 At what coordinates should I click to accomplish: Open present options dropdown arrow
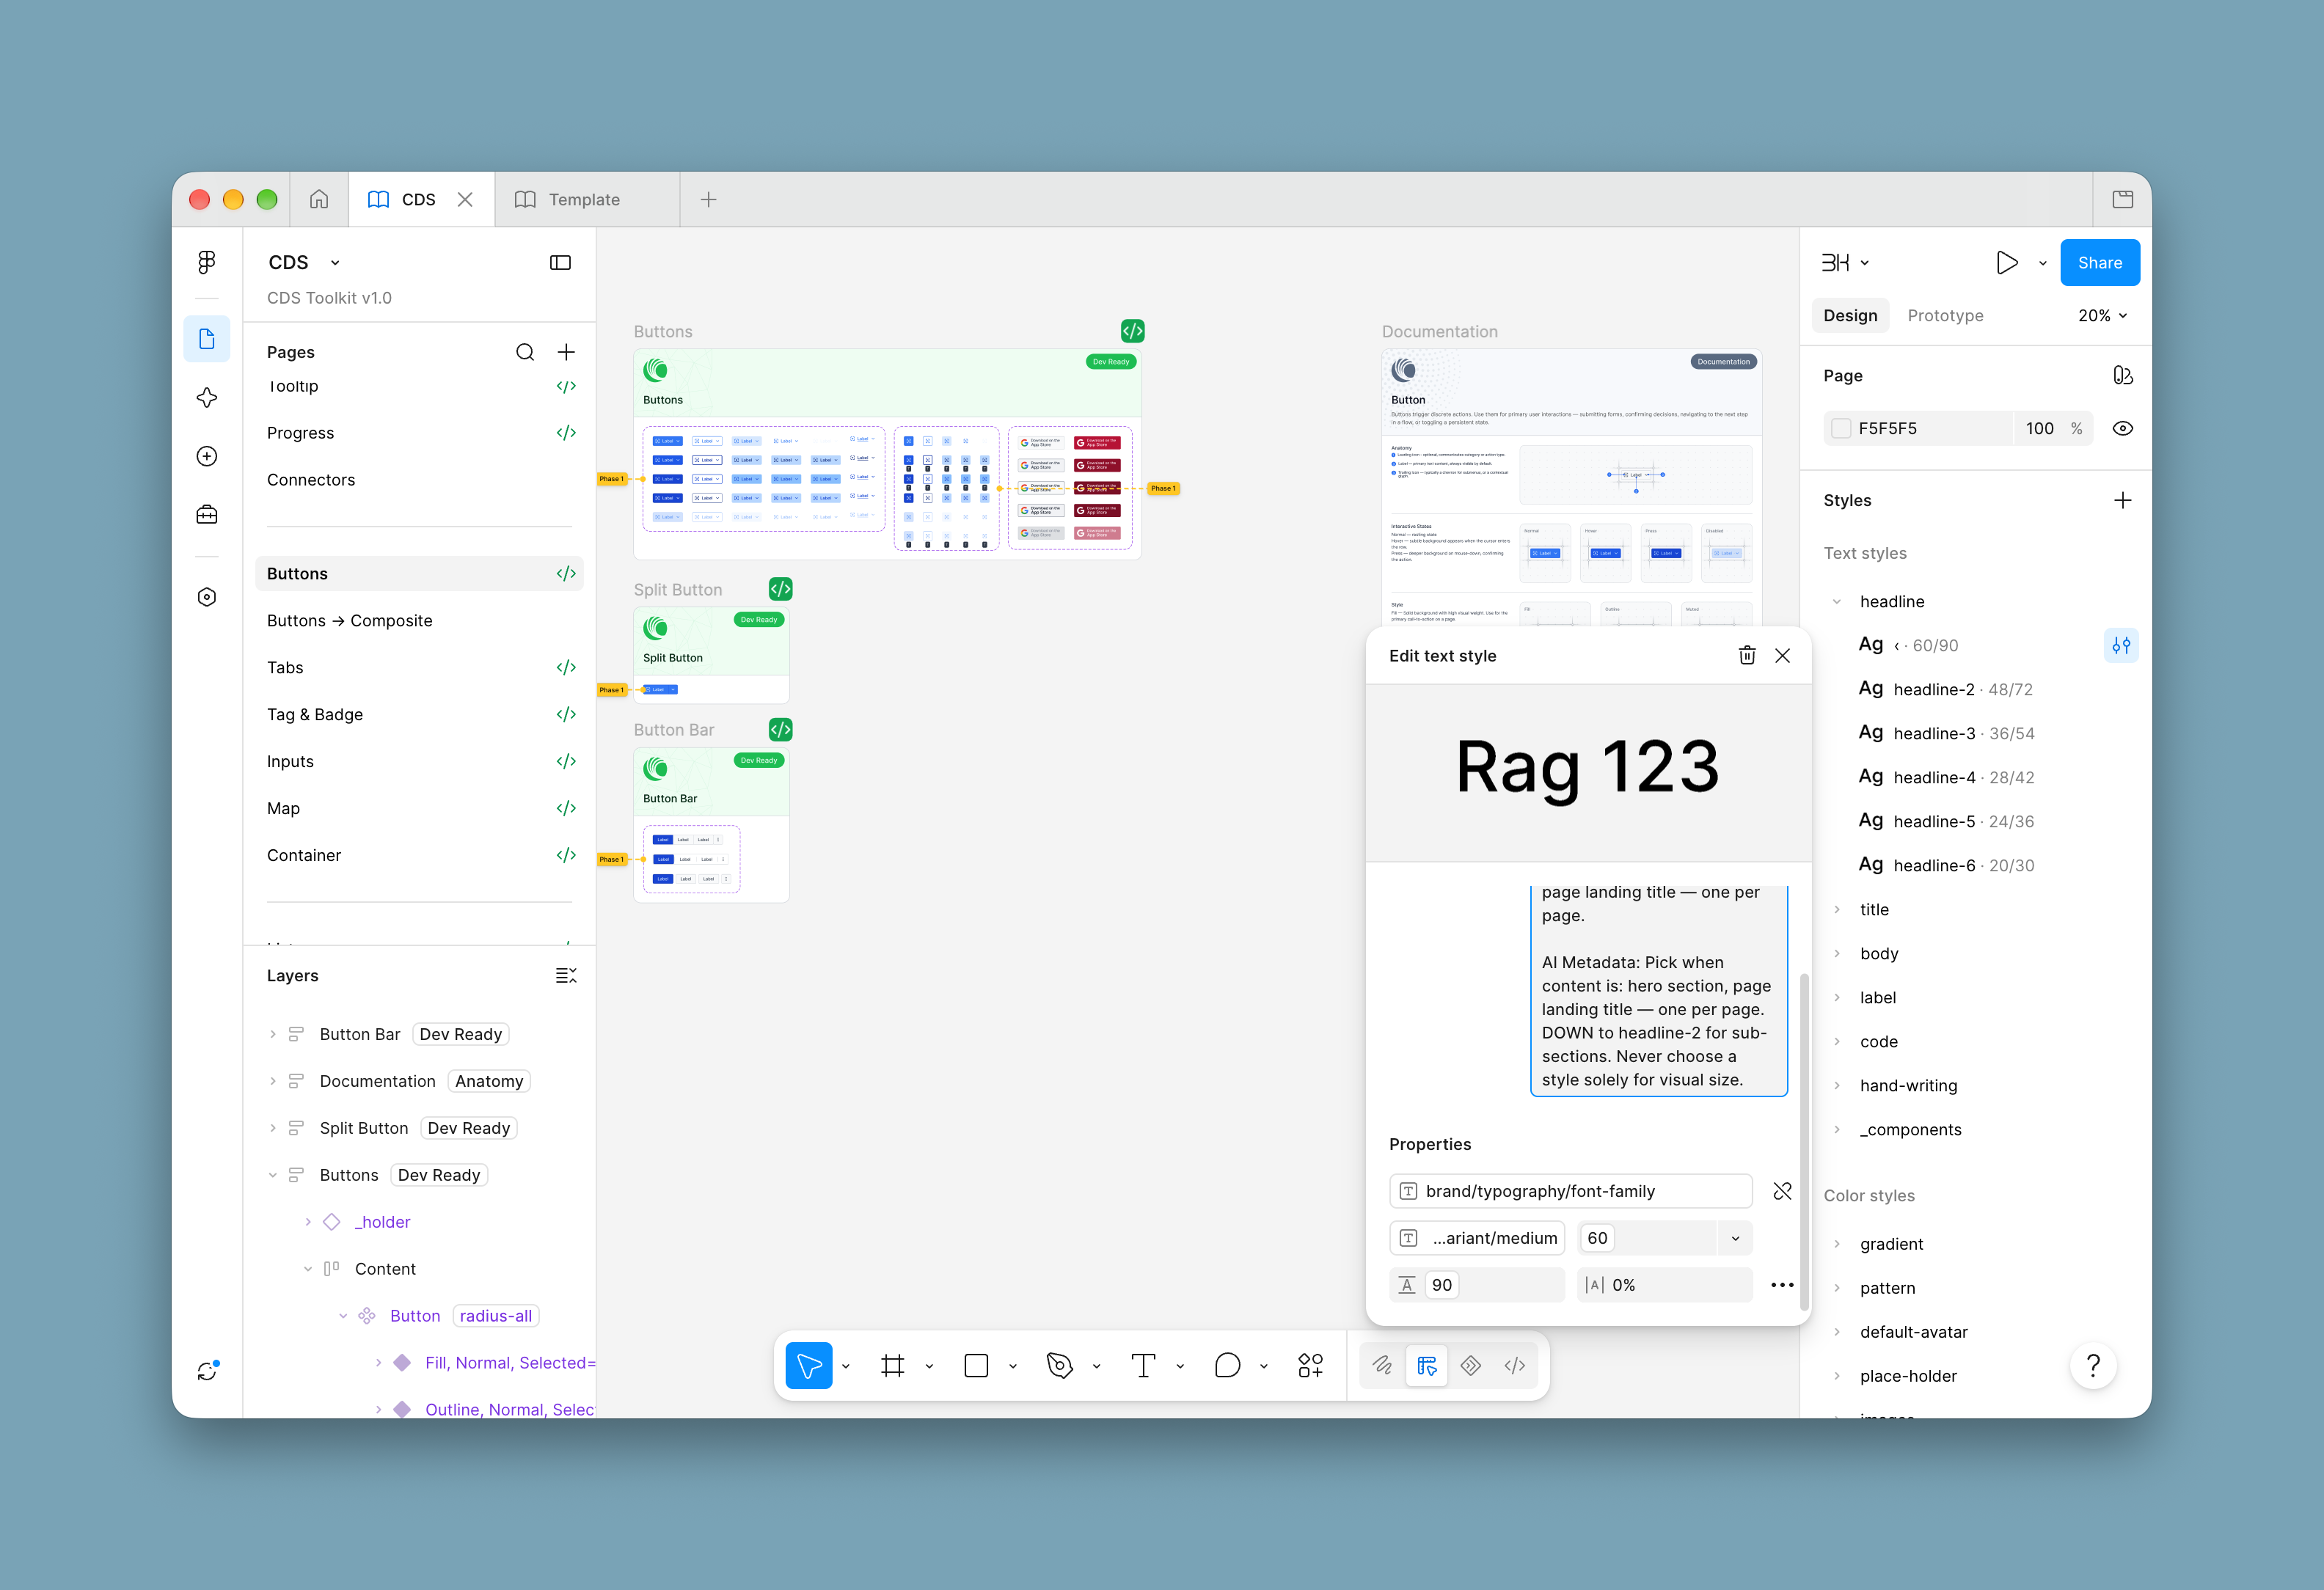[2042, 263]
